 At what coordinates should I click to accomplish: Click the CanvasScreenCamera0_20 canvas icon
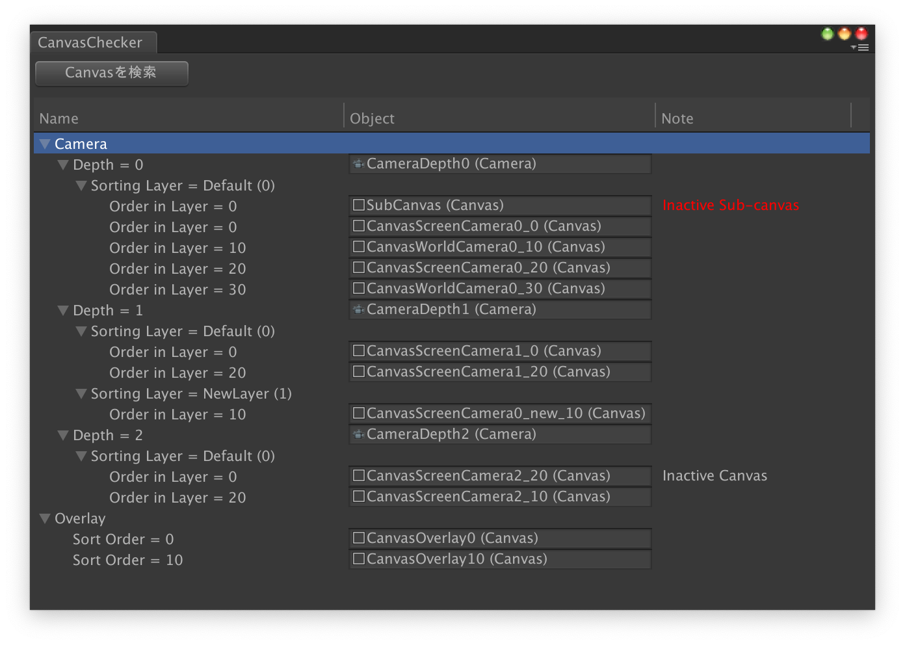[x=358, y=268]
